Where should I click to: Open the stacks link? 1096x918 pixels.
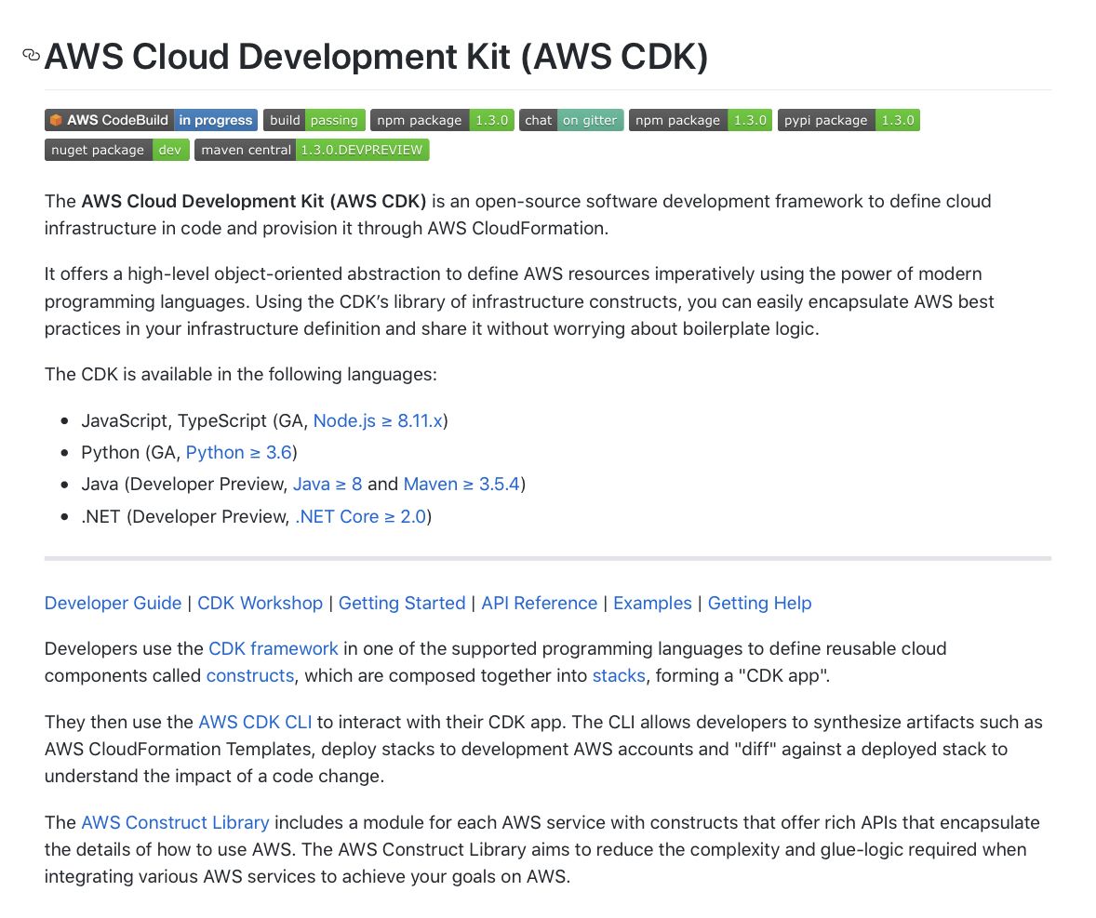(x=619, y=675)
